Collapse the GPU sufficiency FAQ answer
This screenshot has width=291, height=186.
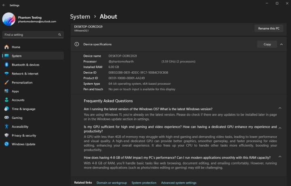pos(280,127)
